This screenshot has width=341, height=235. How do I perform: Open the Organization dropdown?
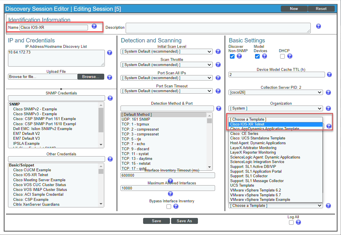(276, 108)
